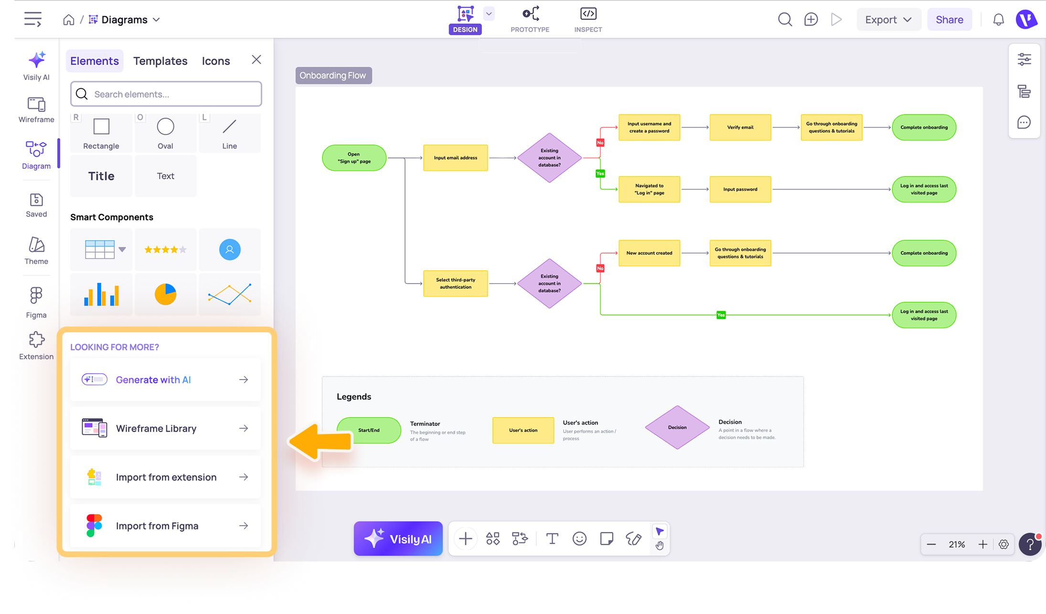Open the 21% zoom level value
Viewport: 1046px width, 614px height.
point(957,544)
